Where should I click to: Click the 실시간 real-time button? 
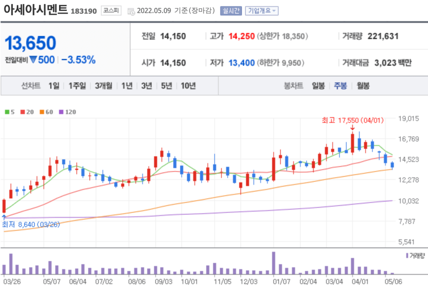tap(231, 11)
